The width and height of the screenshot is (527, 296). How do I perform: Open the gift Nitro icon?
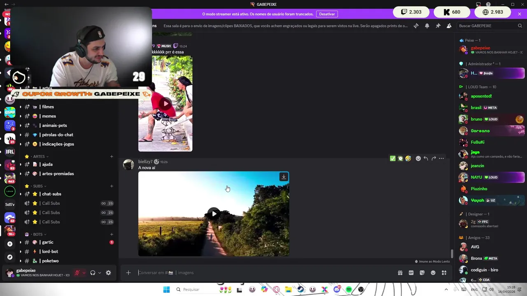tap(400, 273)
